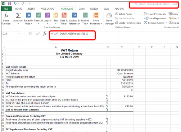This screenshot has height=132, width=181.
Task: Open Recently Used functions icon
Action: [x=28, y=15]
